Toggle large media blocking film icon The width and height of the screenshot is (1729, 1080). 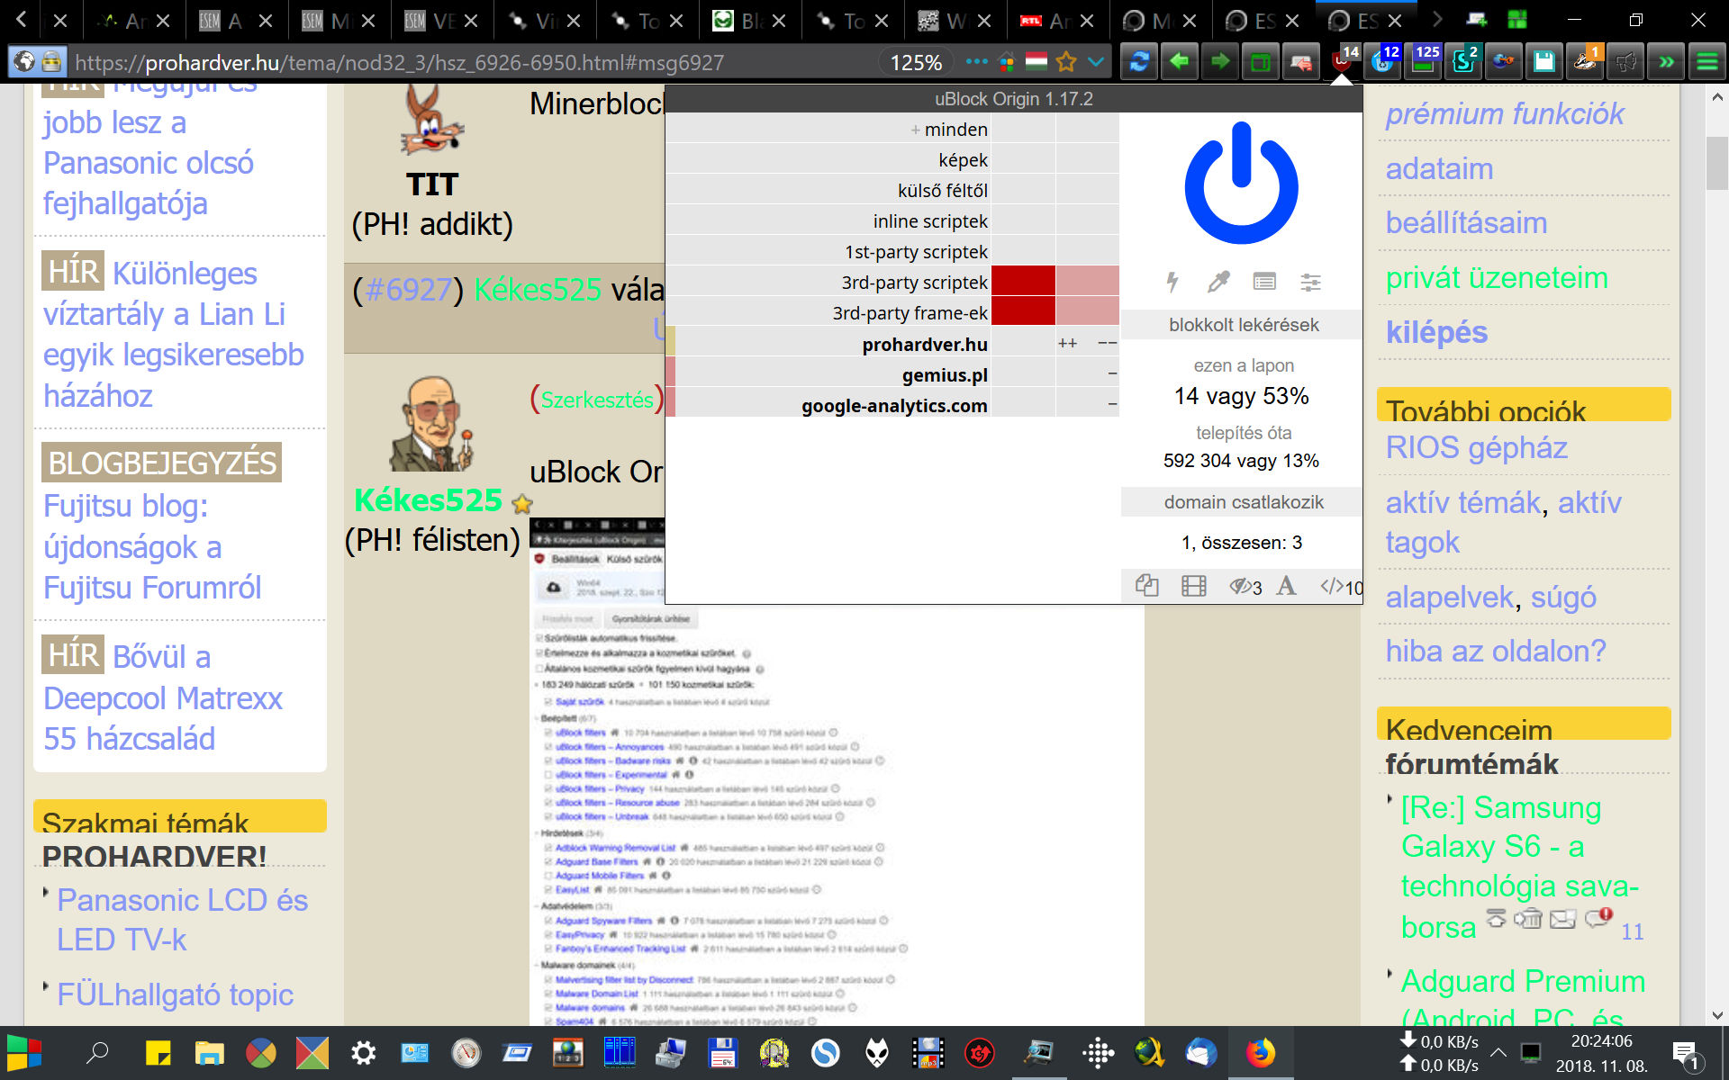tap(1193, 586)
